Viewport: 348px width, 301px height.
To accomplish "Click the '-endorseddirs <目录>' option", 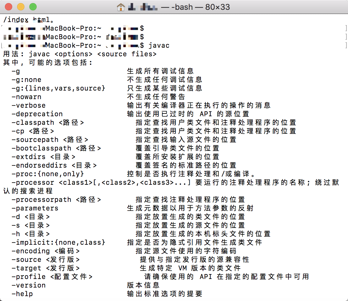I will (x=54, y=165).
